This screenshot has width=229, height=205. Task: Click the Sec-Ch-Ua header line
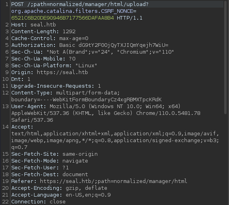tap(92, 52)
